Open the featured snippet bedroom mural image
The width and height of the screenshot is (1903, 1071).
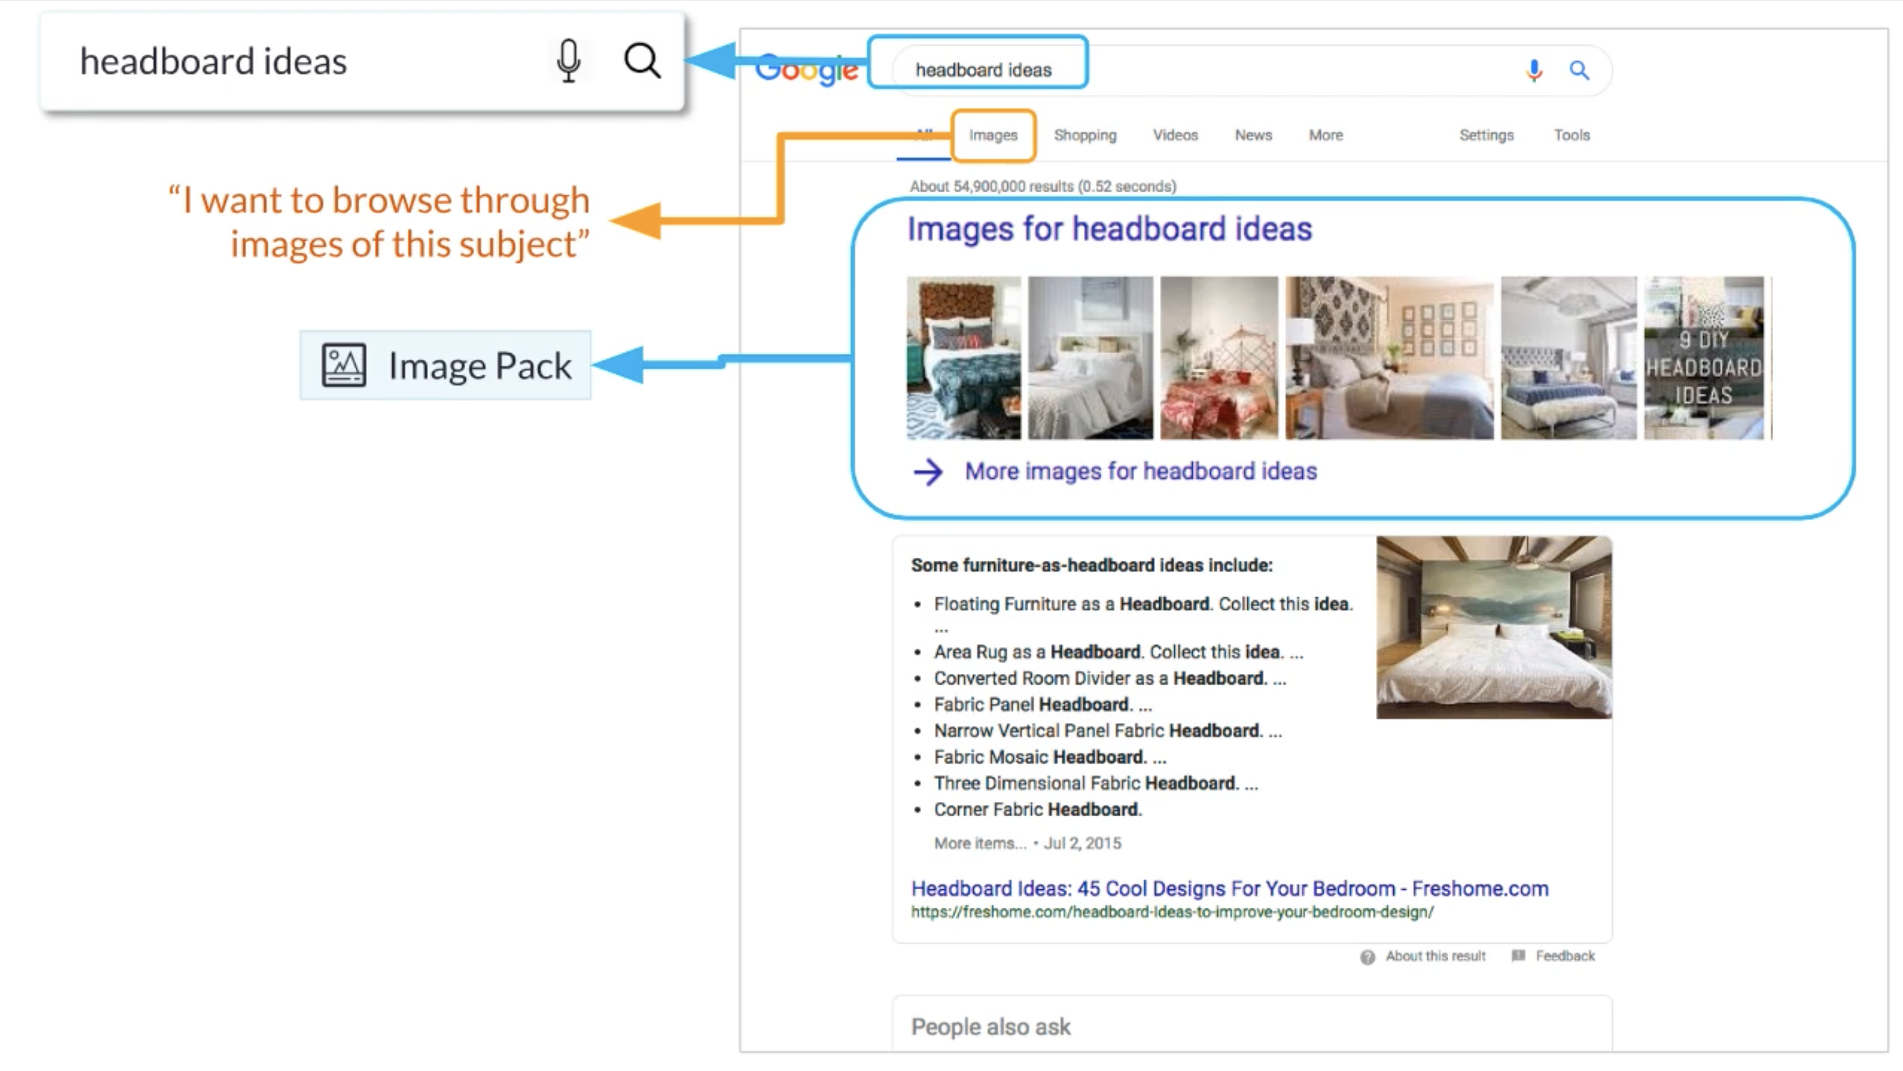pyautogui.click(x=1493, y=627)
